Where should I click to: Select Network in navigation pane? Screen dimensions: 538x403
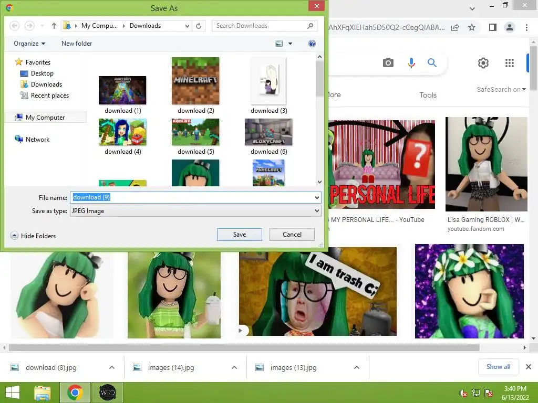[x=32, y=139]
